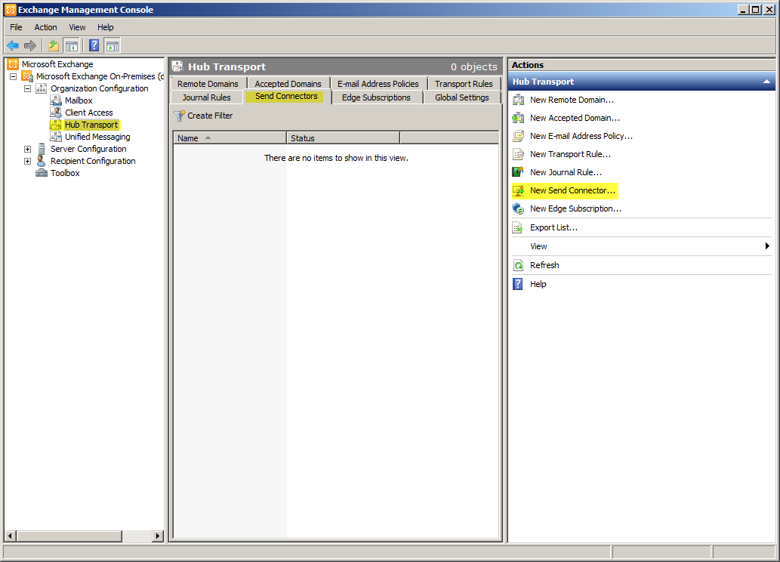Select Toolbox in the console tree

65,173
